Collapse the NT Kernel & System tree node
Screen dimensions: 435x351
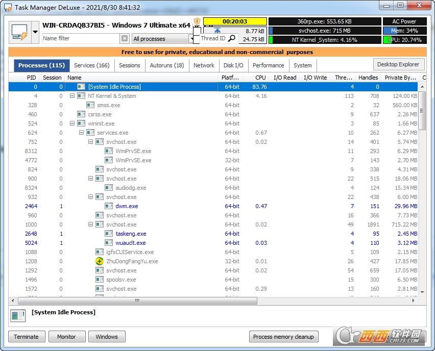tap(72, 95)
